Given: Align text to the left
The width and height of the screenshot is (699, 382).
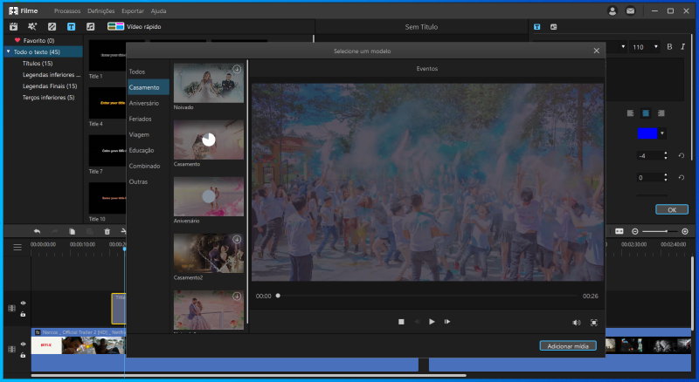Looking at the screenshot, I should 630,113.
